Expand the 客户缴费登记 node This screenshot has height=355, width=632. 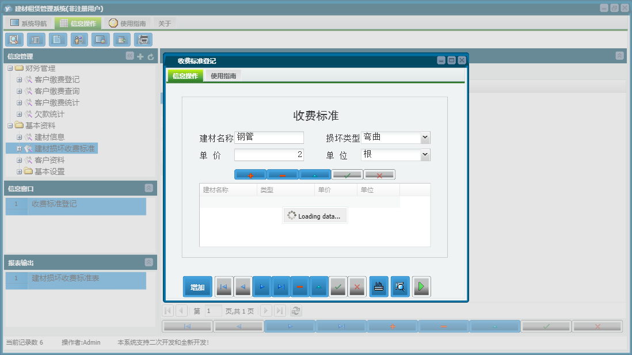tap(19, 80)
